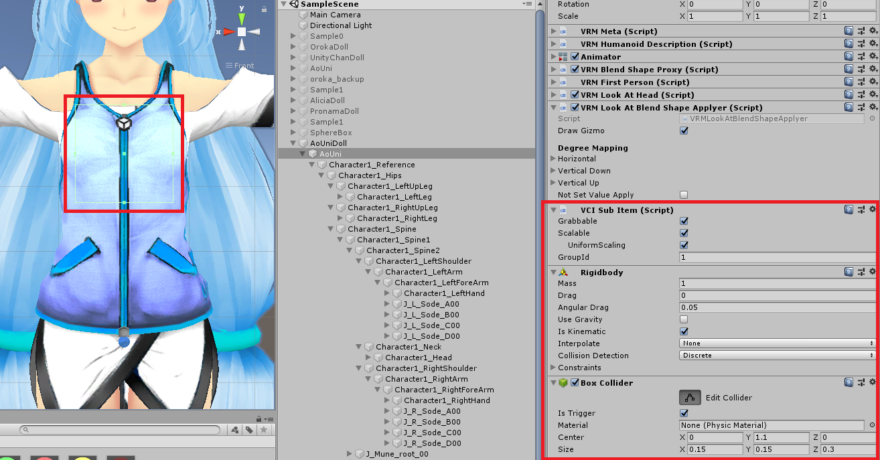Viewport: 880px width, 460px height.
Task: Select Directional Light in hierarchy
Action: point(341,25)
